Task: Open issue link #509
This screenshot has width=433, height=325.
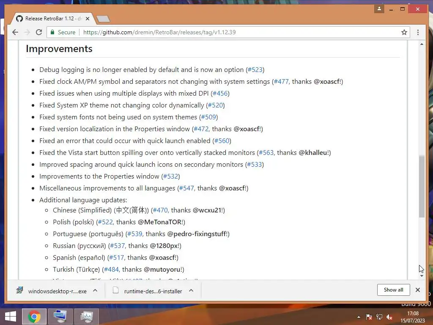Action: point(208,117)
